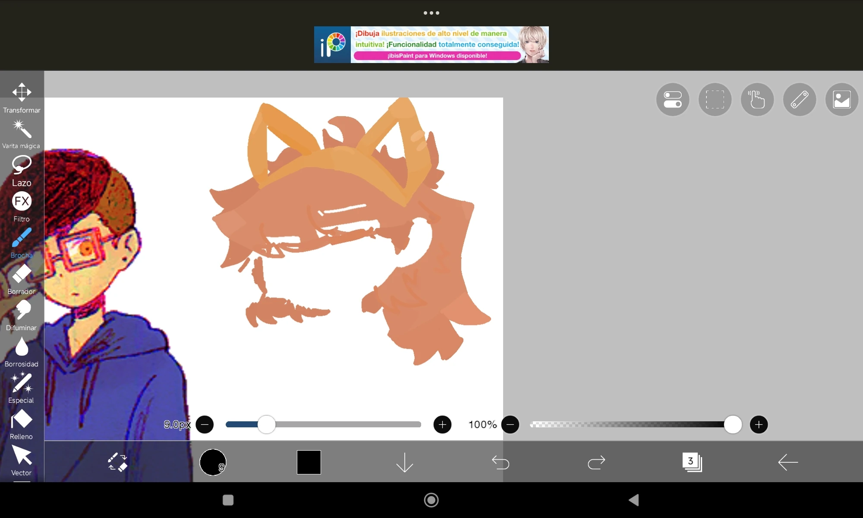Open the layers panel showing 3
Image resolution: width=863 pixels, height=518 pixels.
pyautogui.click(x=692, y=462)
